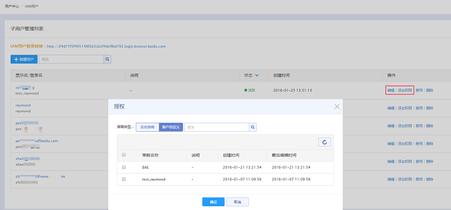Check the BAE policy checkbox
This screenshot has height=210, width=451.
coord(124,167)
